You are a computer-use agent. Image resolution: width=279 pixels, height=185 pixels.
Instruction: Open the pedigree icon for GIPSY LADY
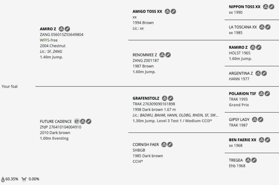[x=255, y=119]
